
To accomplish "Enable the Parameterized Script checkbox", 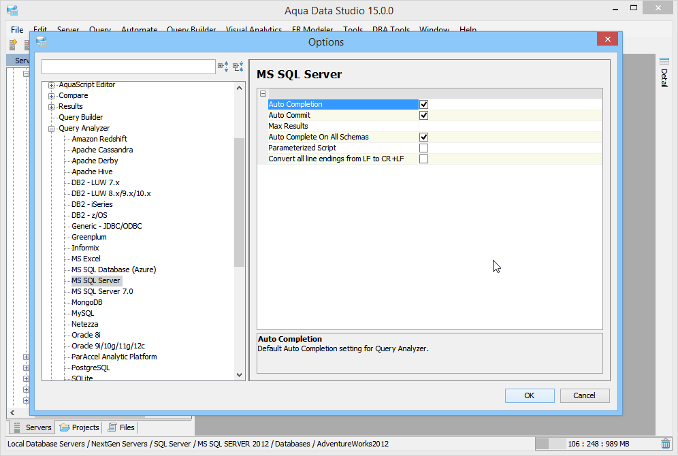I will tap(423, 148).
